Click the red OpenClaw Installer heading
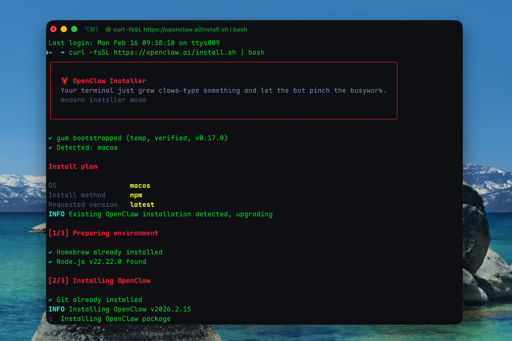 pos(109,81)
